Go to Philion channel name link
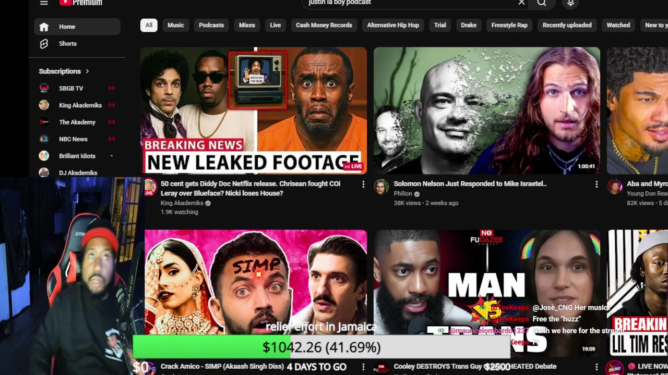This screenshot has width=668, height=375. click(403, 193)
